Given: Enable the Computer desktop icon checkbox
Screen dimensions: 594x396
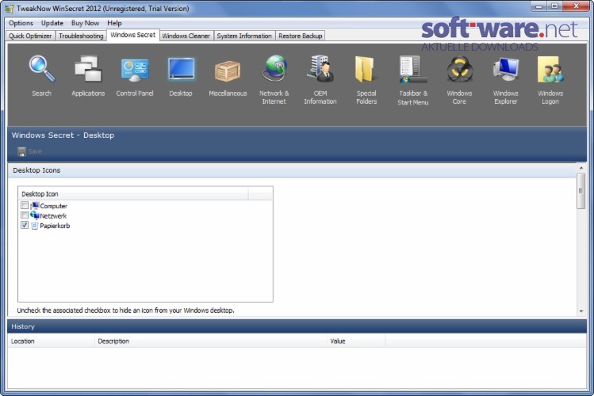Looking at the screenshot, I should point(25,205).
